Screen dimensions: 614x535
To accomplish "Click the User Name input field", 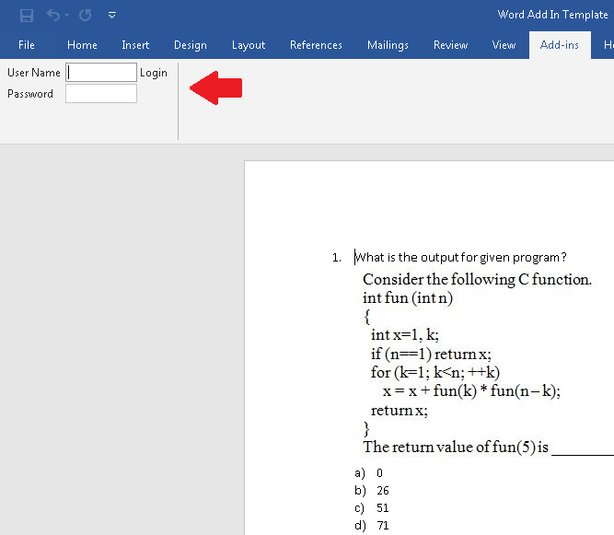I will coord(101,73).
